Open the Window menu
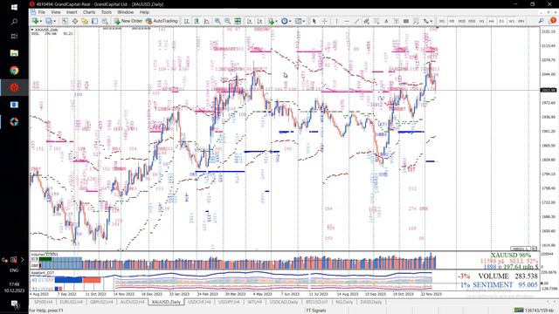559x314 pixels. (x=126, y=12)
